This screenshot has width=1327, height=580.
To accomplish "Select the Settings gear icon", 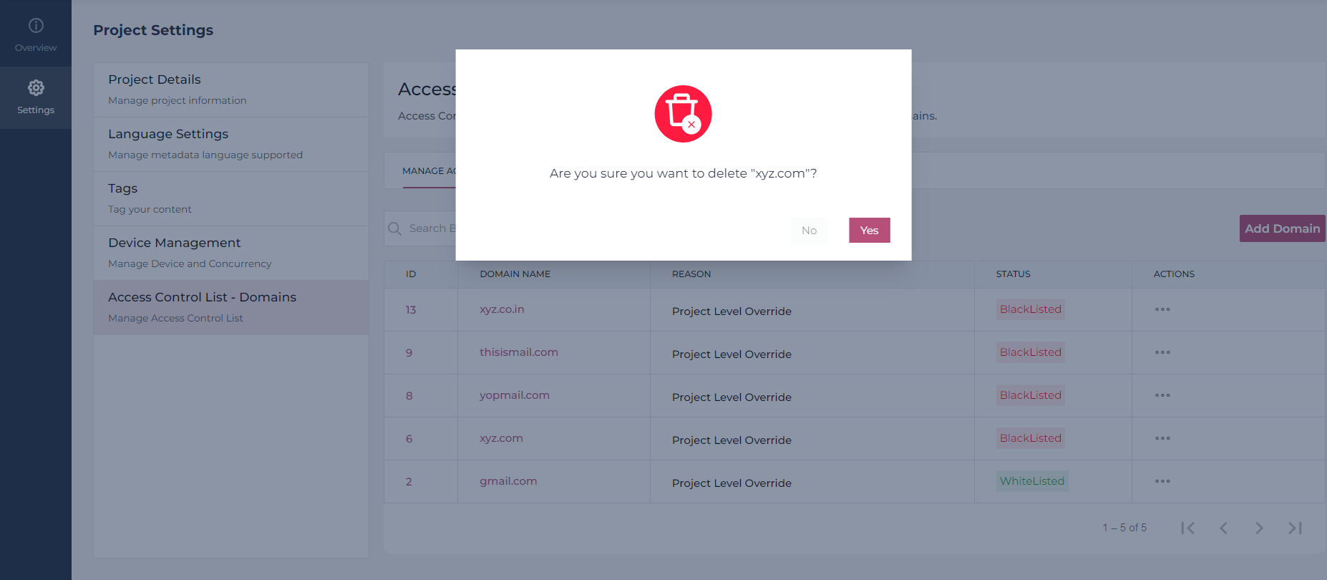I will (36, 88).
